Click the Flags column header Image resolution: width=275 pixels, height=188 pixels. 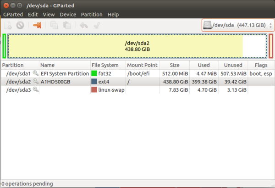point(261,65)
